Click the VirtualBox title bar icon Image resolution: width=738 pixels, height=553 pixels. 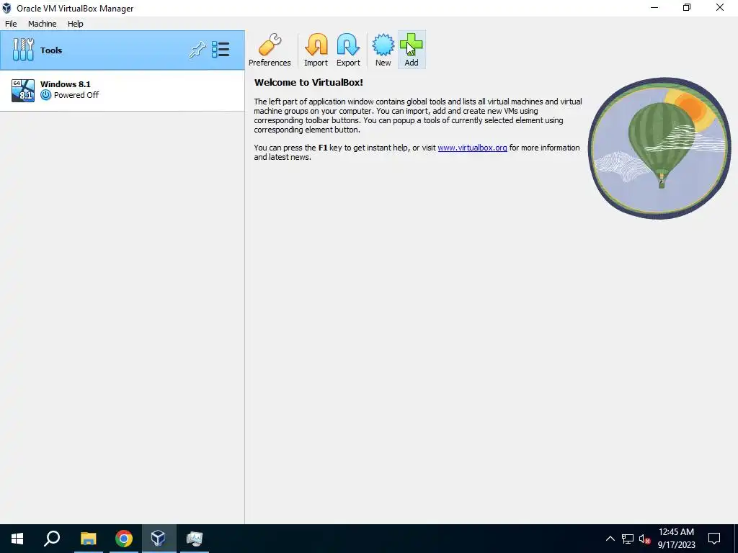click(6, 8)
